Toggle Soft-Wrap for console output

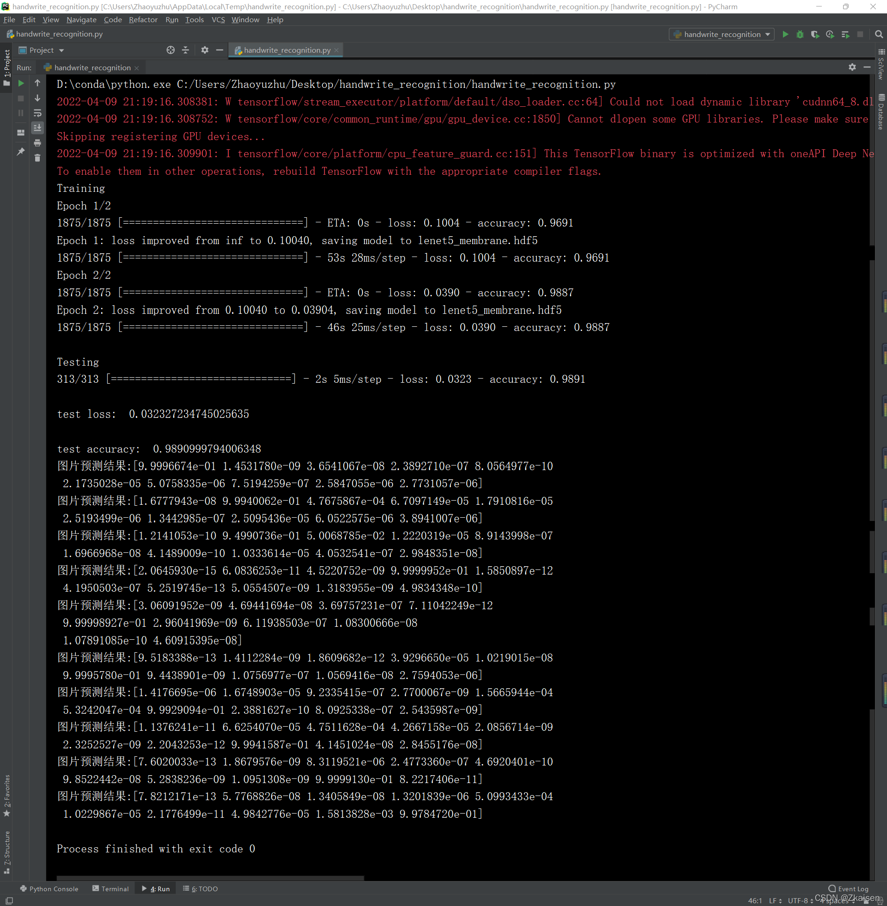click(x=38, y=113)
